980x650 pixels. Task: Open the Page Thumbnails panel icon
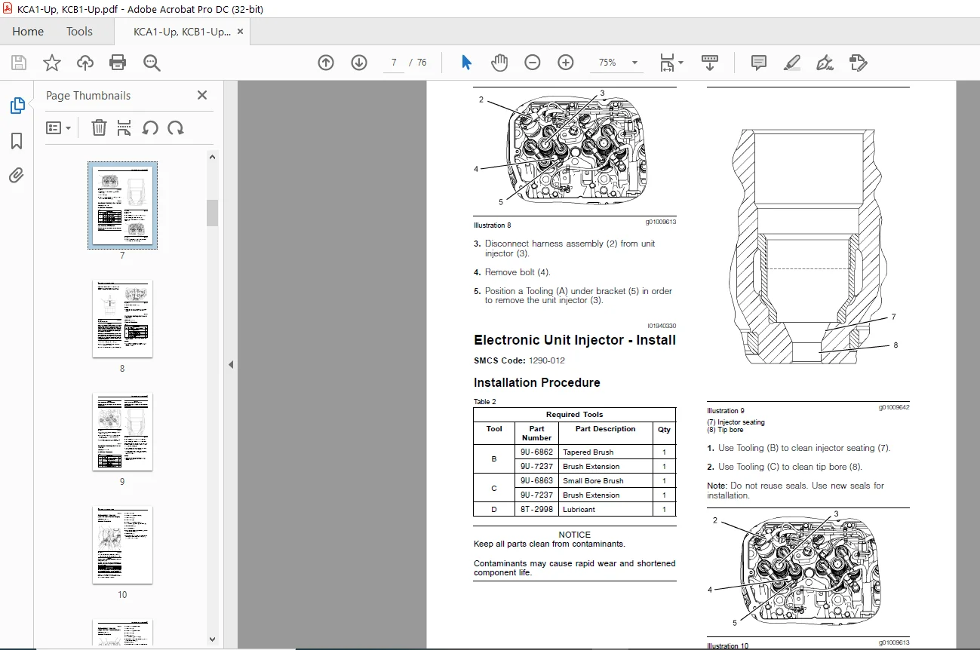click(17, 106)
